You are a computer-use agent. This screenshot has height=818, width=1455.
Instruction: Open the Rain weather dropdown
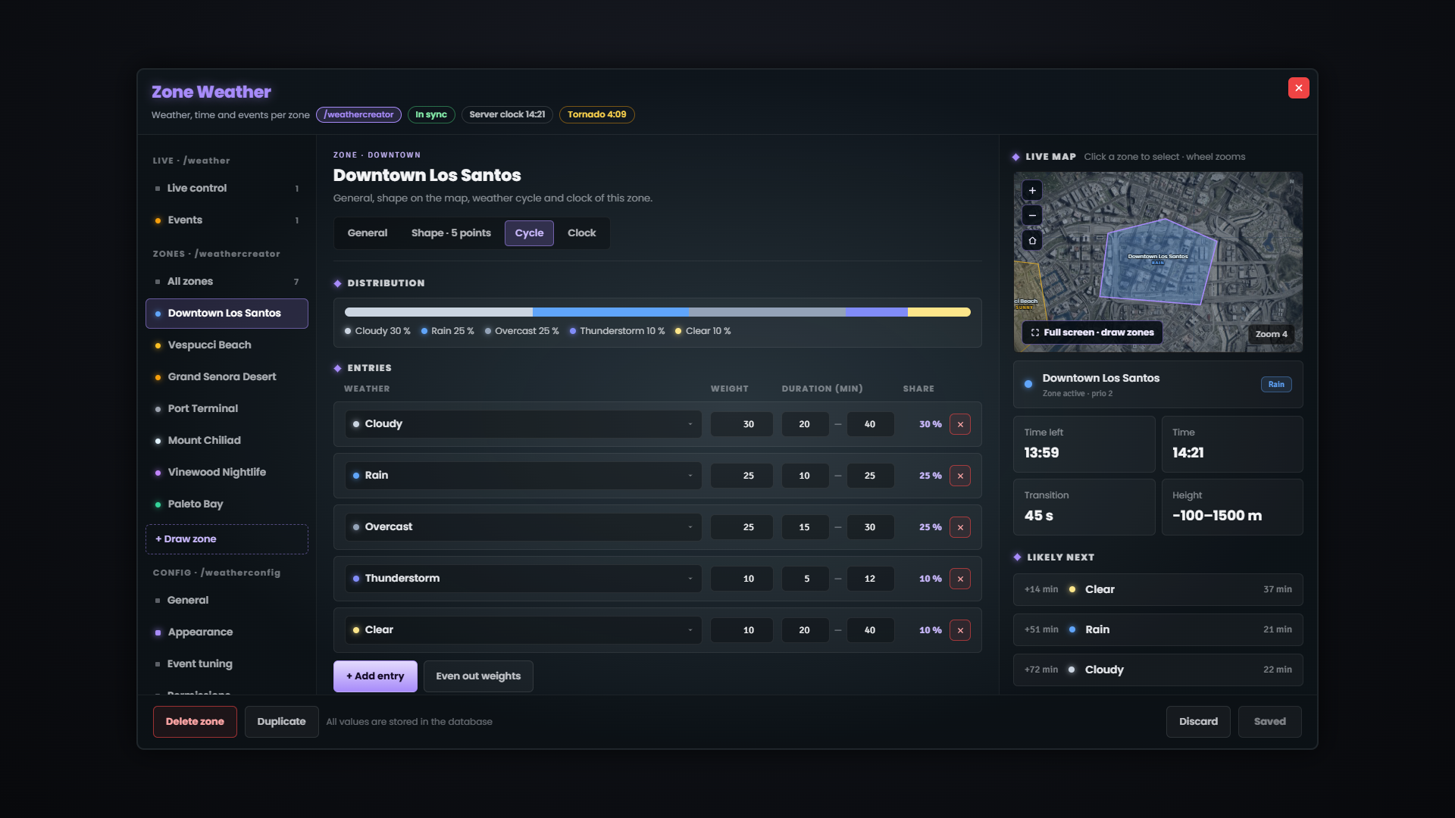(523, 476)
